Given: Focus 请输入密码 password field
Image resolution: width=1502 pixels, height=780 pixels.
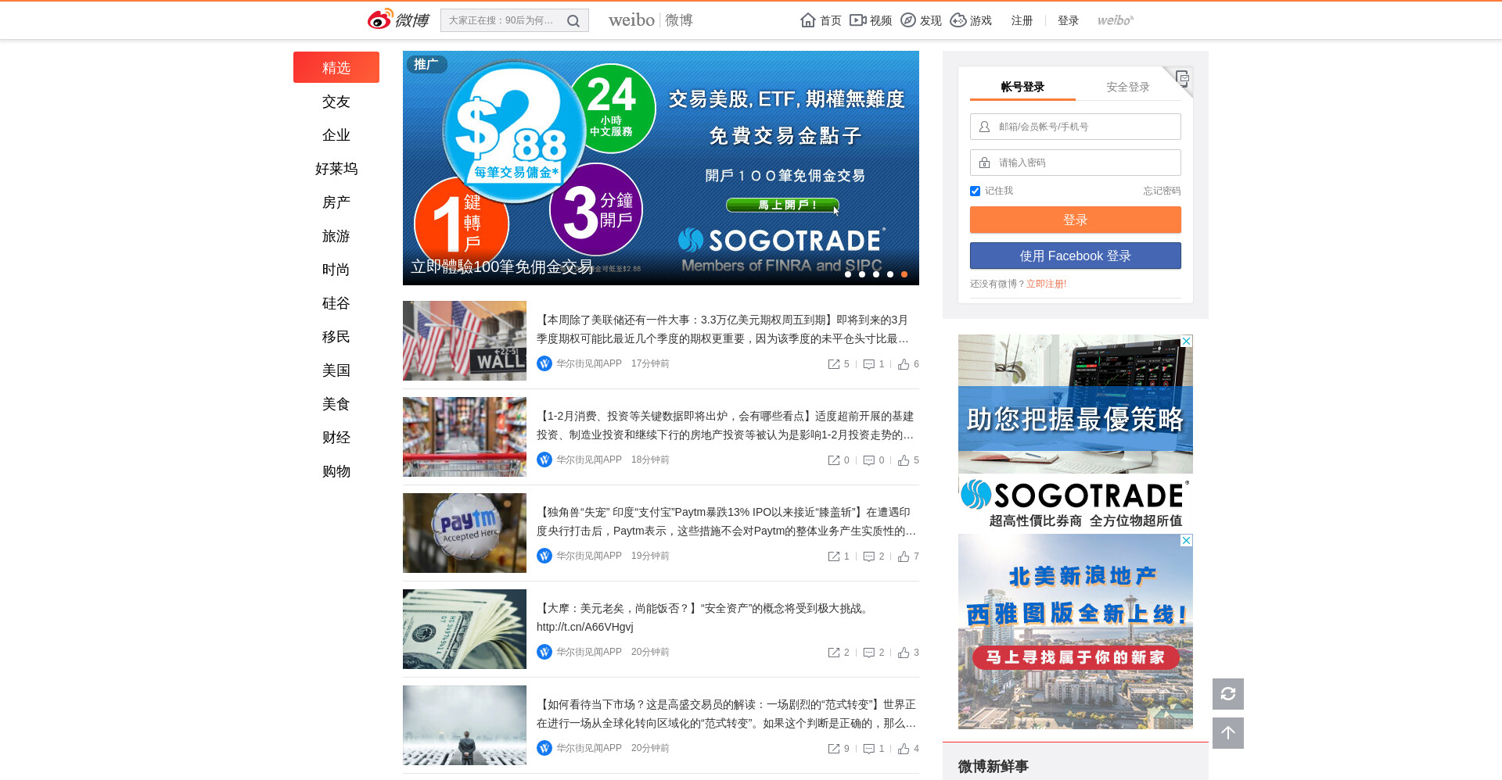Looking at the screenshot, I should coord(1076,163).
